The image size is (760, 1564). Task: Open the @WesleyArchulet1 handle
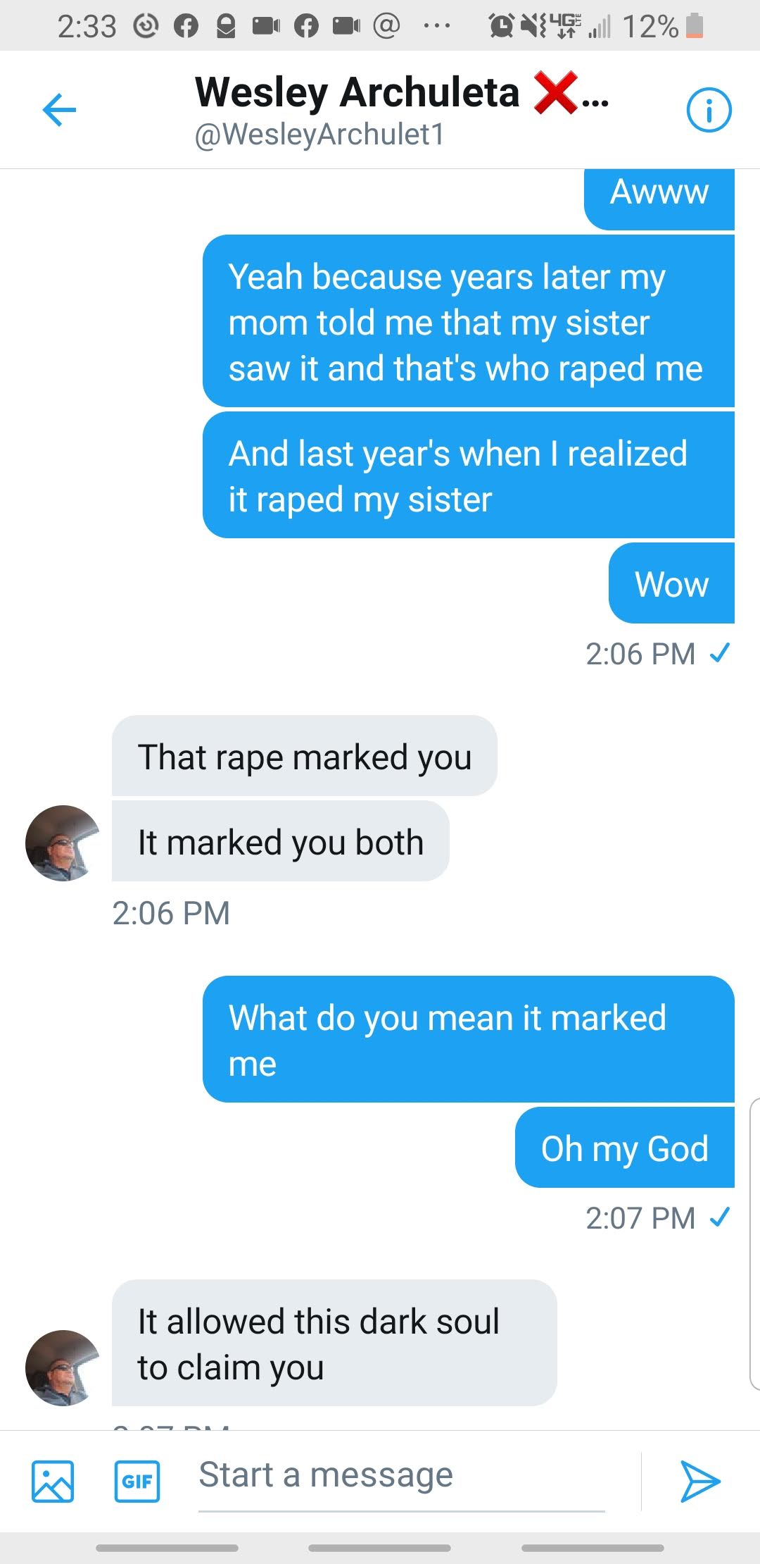319,135
